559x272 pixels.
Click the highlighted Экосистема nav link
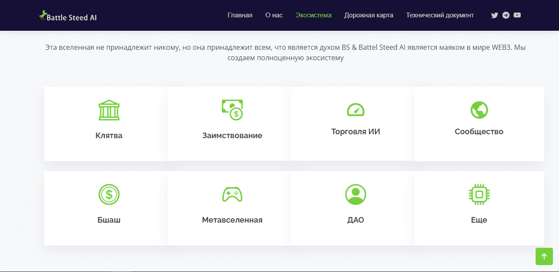coord(313,15)
